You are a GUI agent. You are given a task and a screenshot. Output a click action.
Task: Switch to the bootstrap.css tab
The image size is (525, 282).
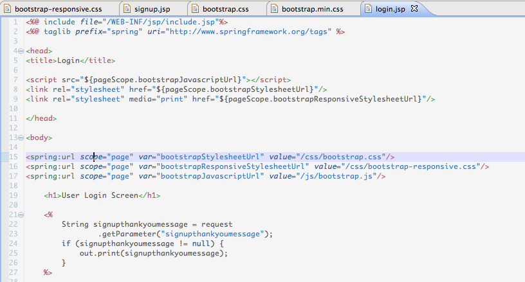(225, 9)
